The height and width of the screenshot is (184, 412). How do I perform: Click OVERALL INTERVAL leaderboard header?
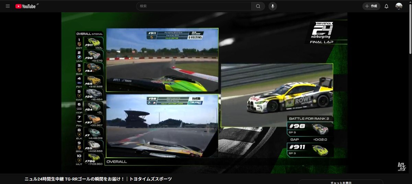89,34
